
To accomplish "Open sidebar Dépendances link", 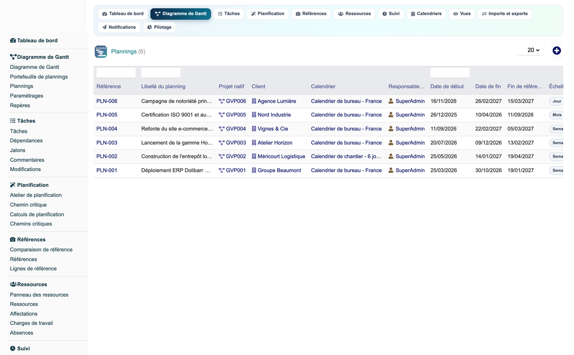I will (x=26, y=141).
